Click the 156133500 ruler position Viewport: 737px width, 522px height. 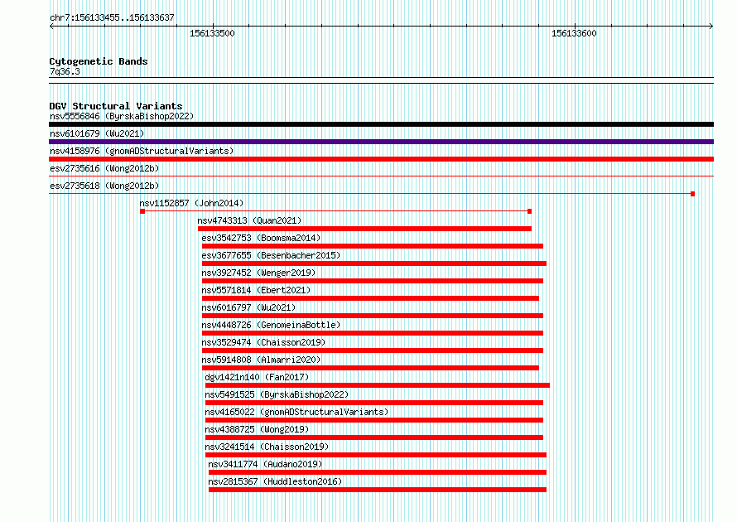point(213,33)
